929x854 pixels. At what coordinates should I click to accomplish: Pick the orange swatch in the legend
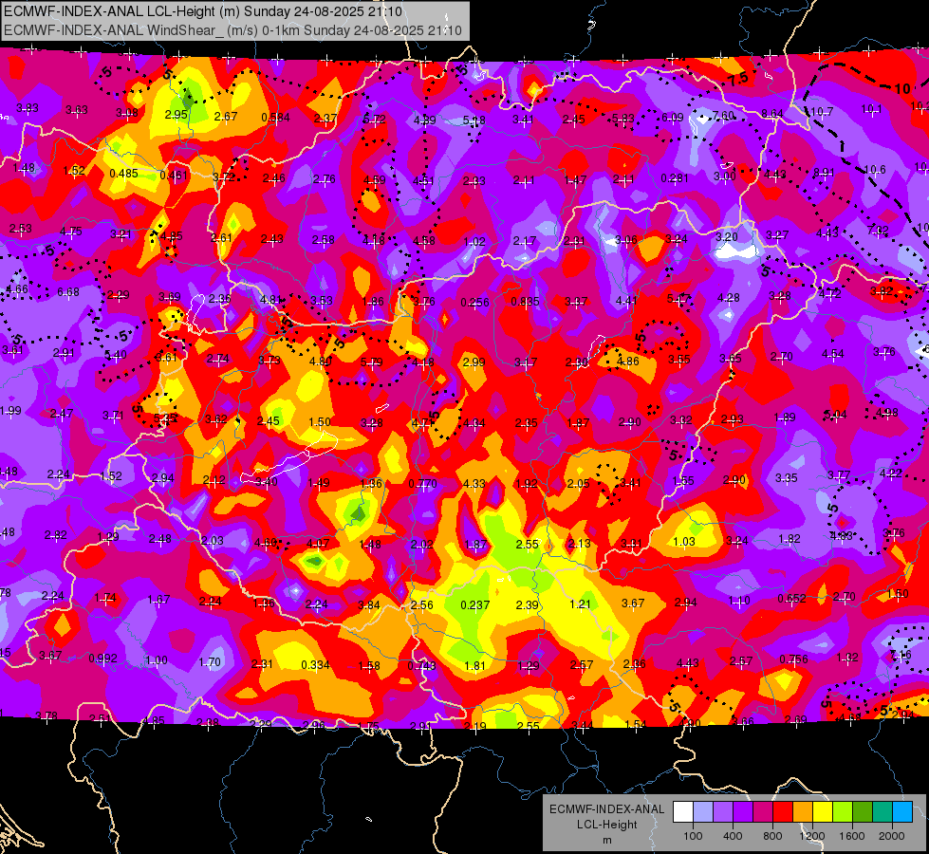click(x=802, y=812)
